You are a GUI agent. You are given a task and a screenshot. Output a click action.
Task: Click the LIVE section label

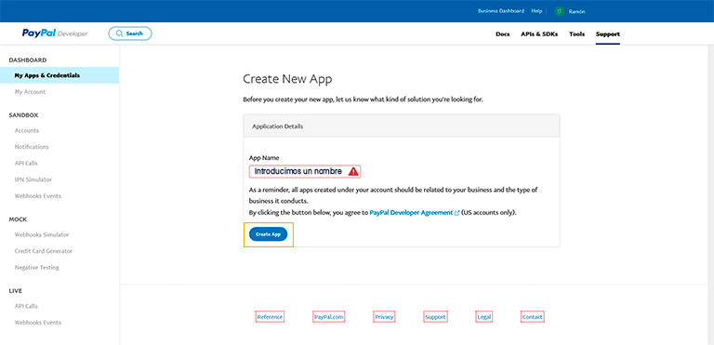coord(16,291)
